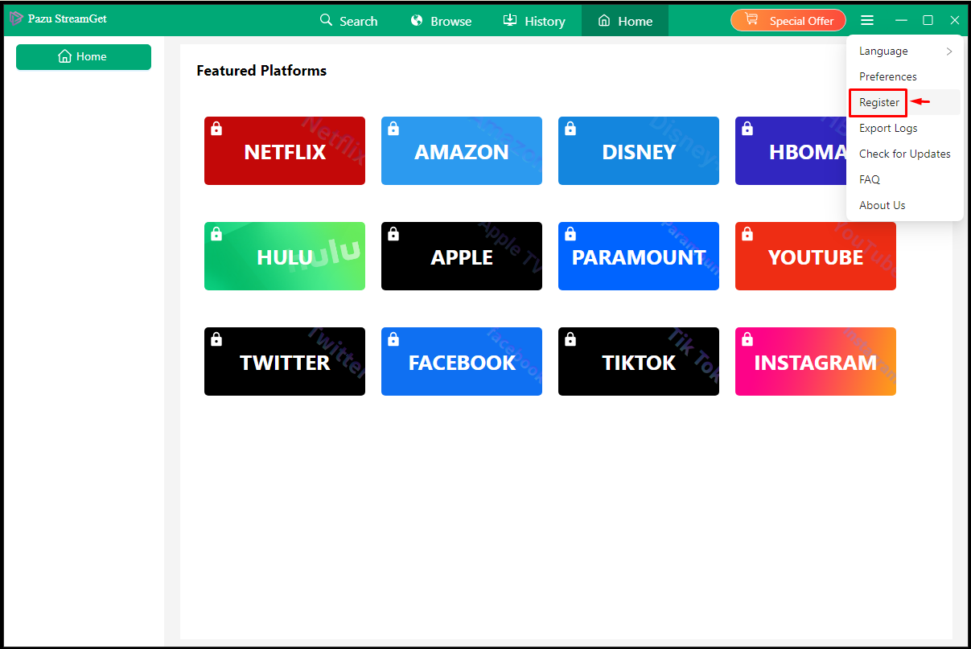Open the FAQ menu item

tap(905, 179)
